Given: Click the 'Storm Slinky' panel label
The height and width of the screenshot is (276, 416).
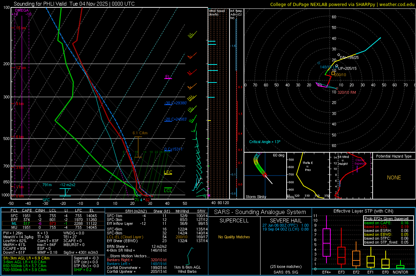Looking at the screenshot, I should click(256, 197).
